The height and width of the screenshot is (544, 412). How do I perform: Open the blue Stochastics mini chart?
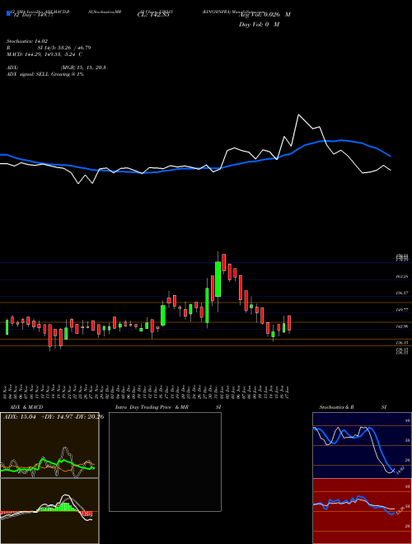[x=362, y=445]
